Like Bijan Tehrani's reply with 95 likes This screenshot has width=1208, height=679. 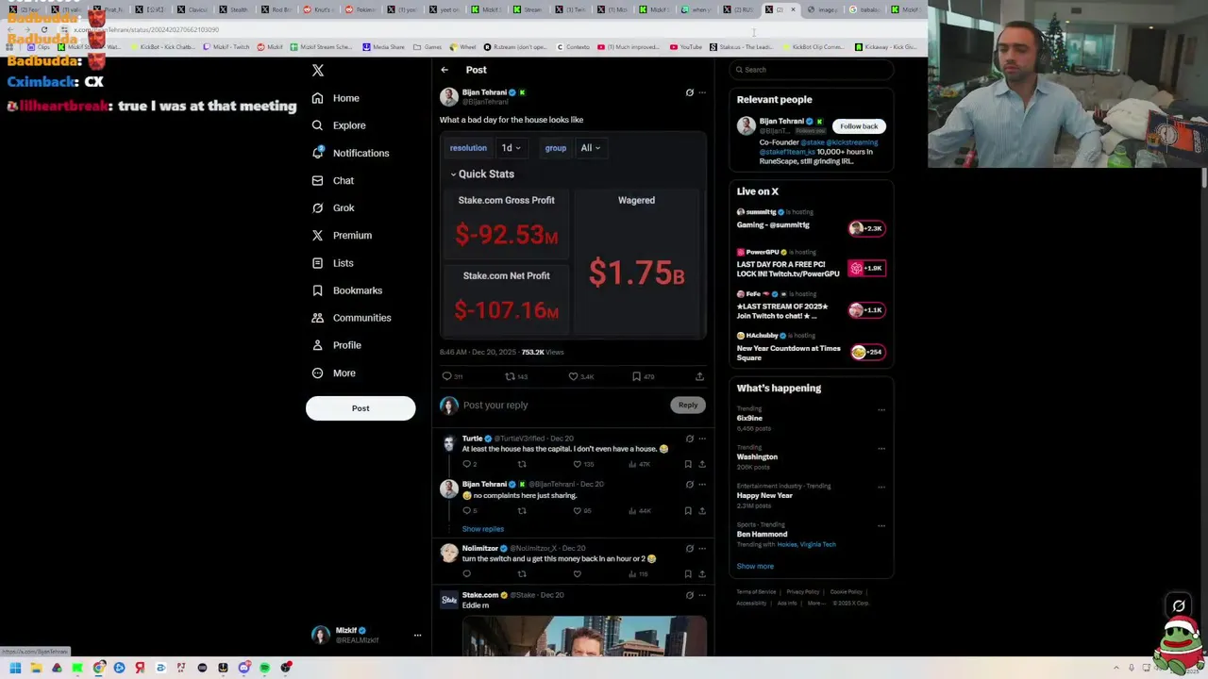pyautogui.click(x=582, y=510)
